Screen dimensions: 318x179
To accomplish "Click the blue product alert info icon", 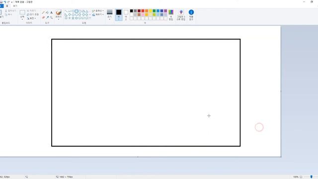I will click(x=191, y=12).
